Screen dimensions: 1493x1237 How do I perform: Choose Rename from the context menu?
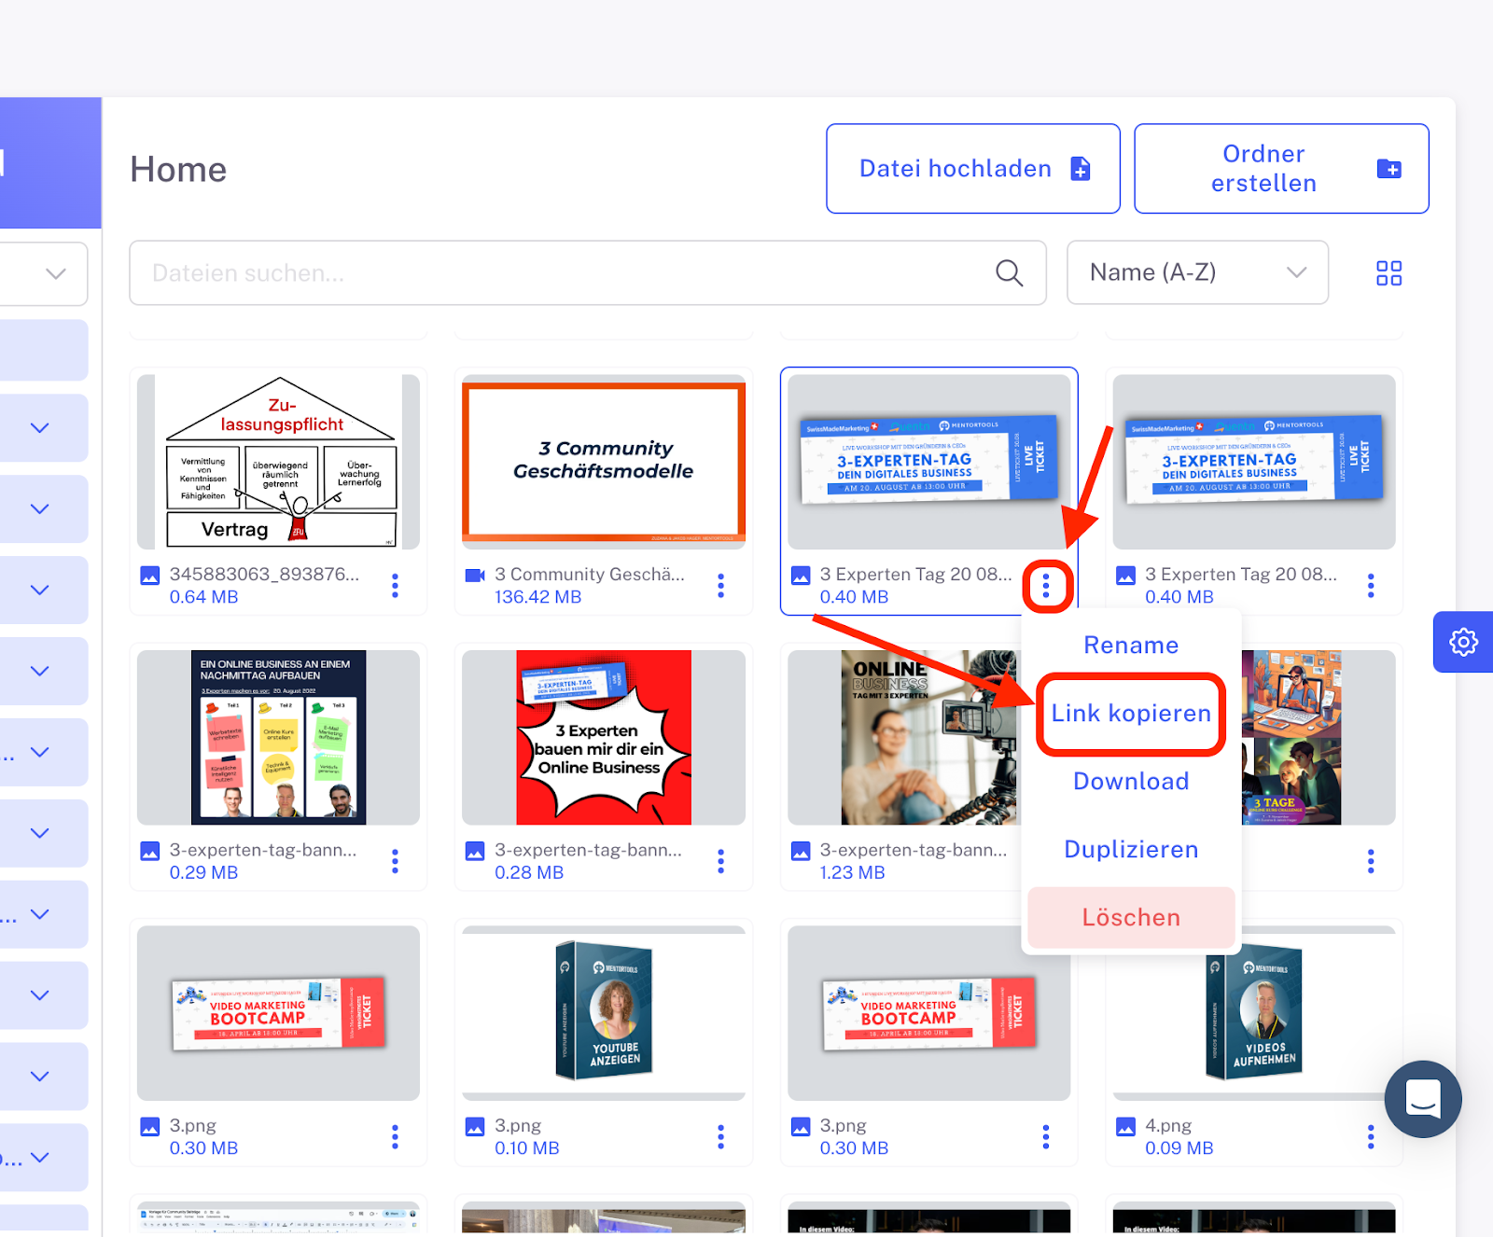point(1131,645)
